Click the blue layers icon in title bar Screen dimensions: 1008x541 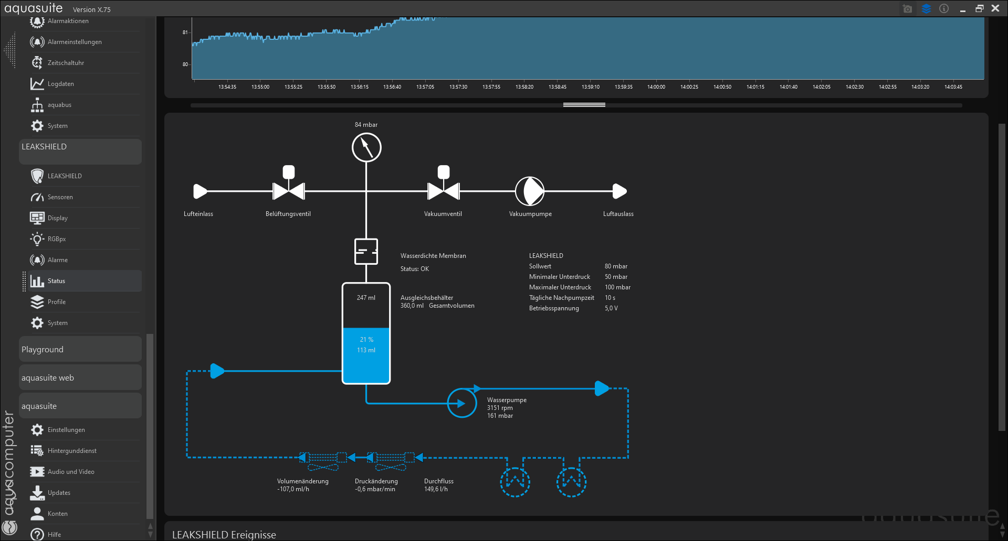coord(926,9)
